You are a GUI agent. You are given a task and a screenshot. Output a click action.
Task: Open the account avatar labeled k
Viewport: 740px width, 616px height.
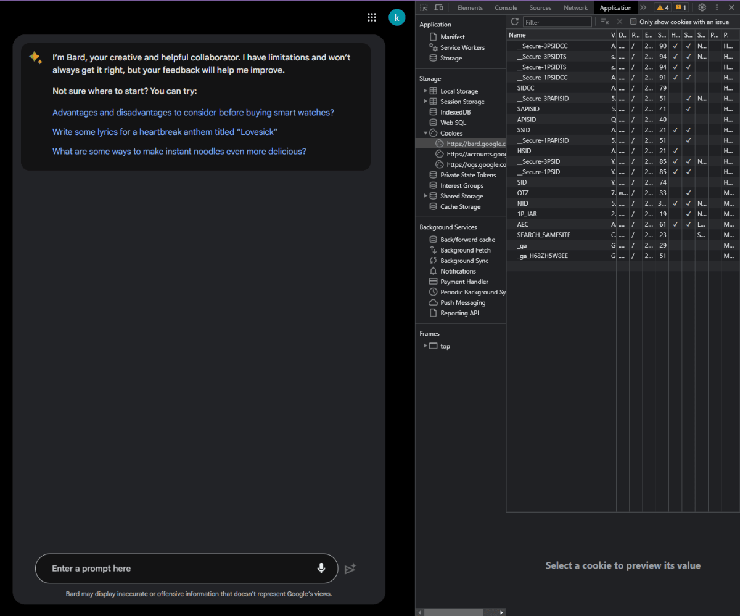397,17
